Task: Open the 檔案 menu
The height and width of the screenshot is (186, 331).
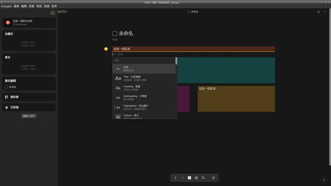Action: (16, 6)
